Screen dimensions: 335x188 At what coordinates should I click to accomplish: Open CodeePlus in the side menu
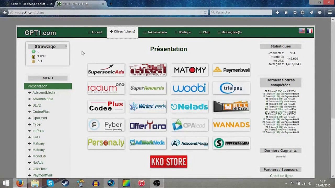coord(41,111)
